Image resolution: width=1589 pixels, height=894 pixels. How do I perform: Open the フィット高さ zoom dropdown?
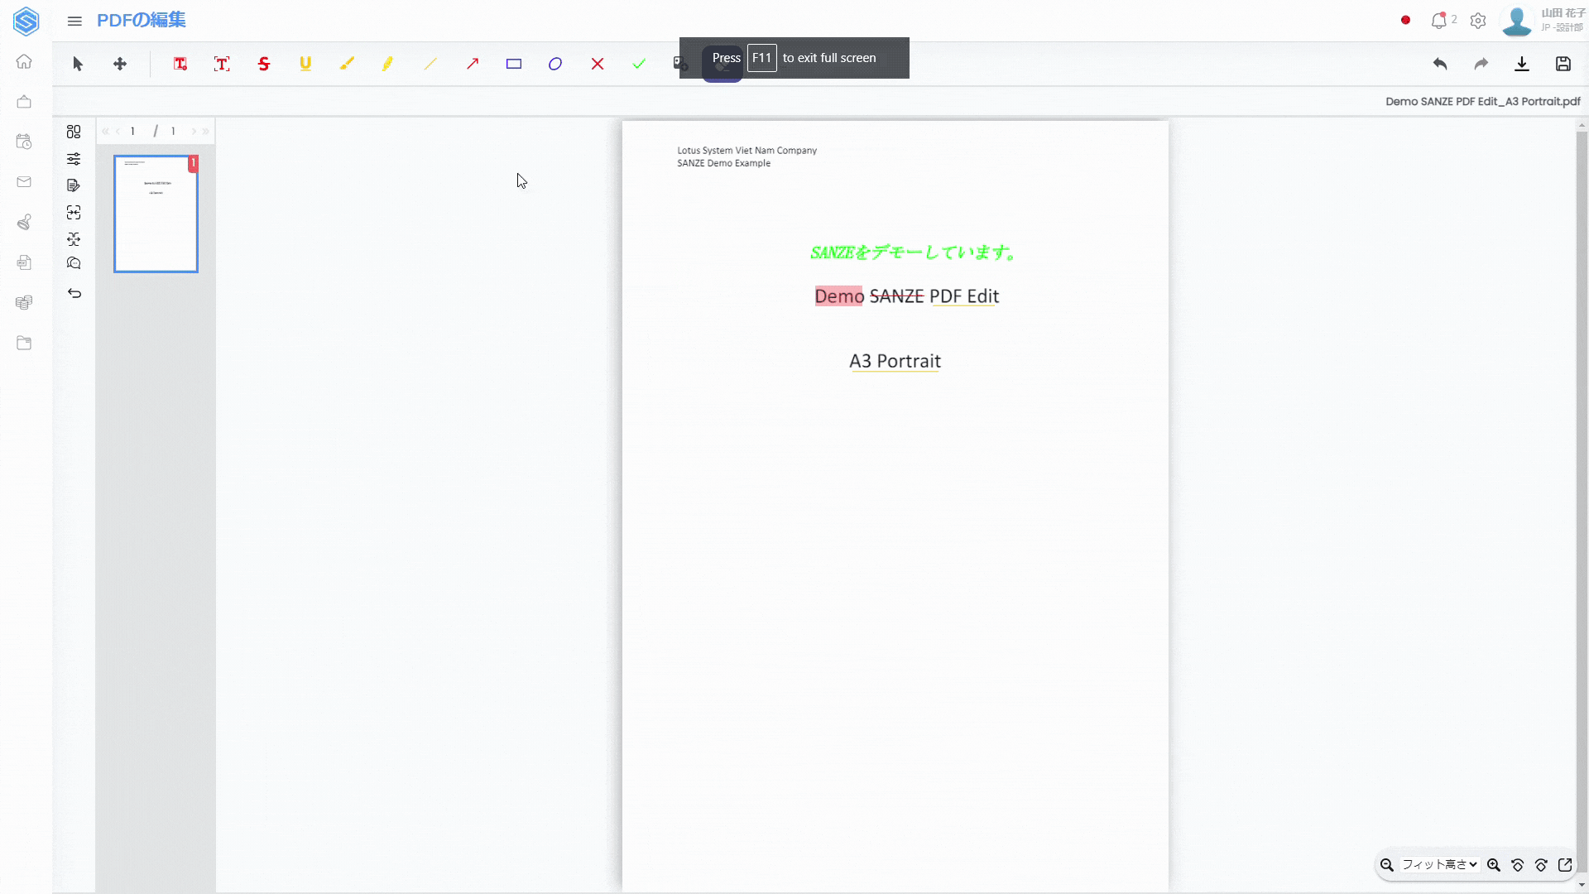[x=1440, y=864]
